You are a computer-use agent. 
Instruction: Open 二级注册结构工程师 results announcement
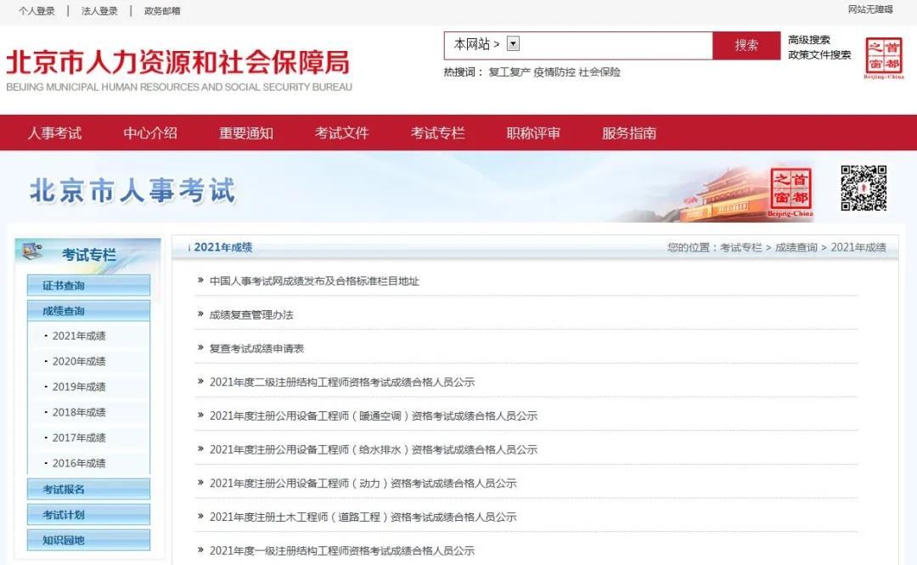tap(342, 381)
